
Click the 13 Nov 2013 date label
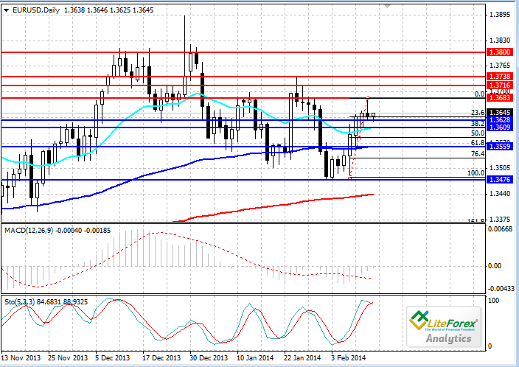[21, 358]
